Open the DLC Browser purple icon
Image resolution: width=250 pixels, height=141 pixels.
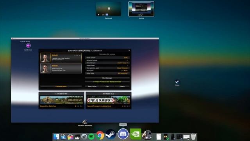click(29, 45)
